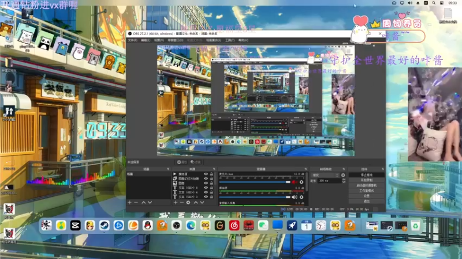Click the 滤镜 filters button above the panels
Screen dimensions: 462x259
(196, 162)
